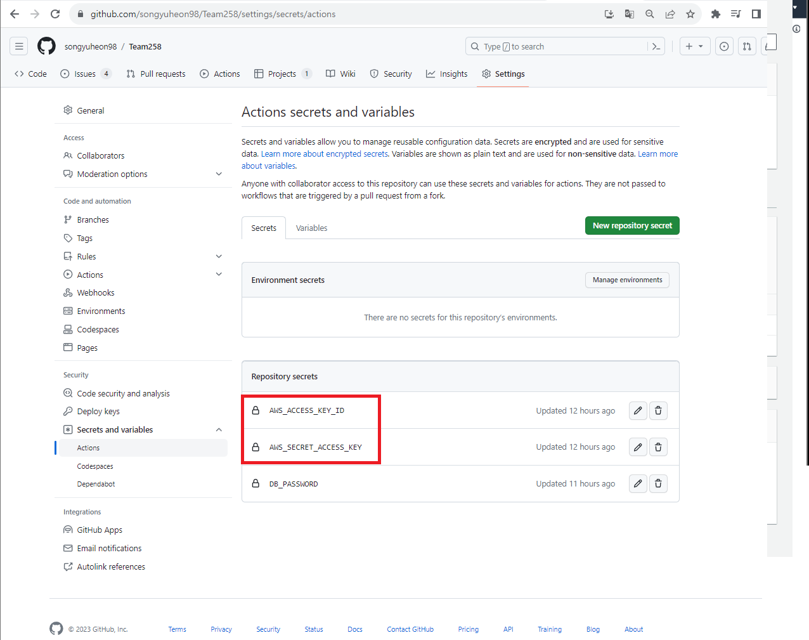Open the issues icon in header
The width and height of the screenshot is (809, 640).
point(724,46)
